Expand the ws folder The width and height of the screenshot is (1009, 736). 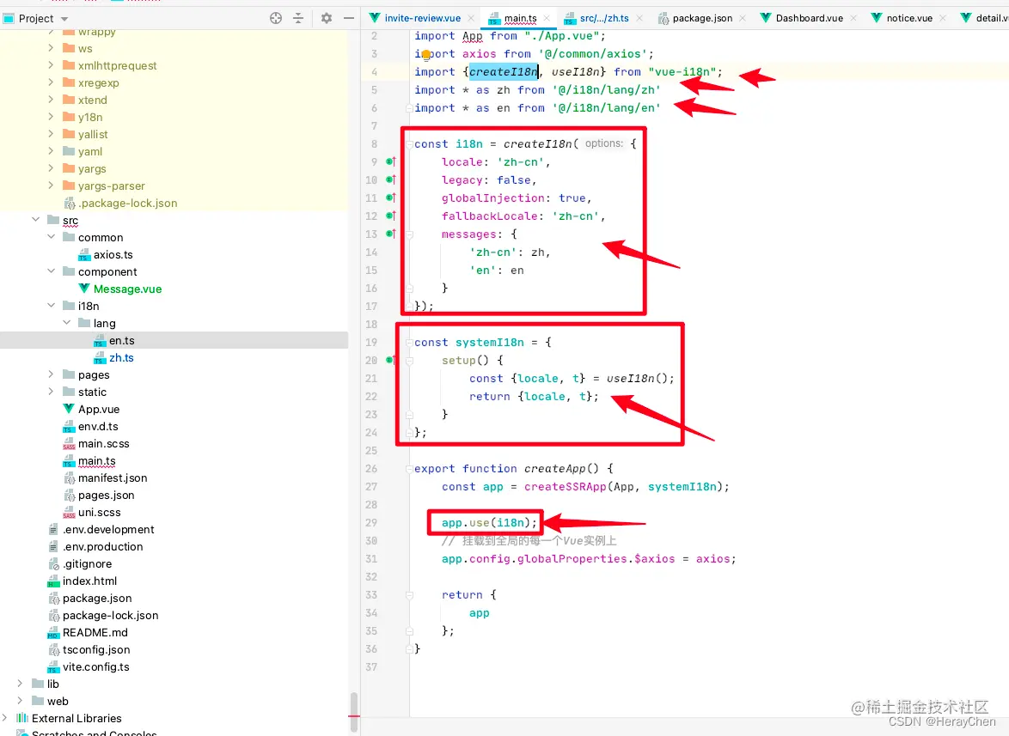point(51,47)
